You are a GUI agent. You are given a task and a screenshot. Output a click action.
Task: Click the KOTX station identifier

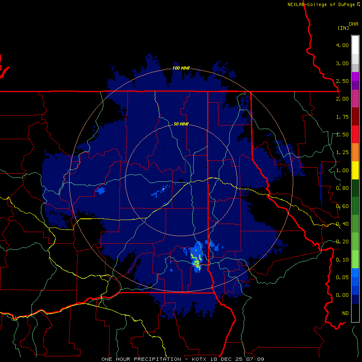tap(200, 359)
